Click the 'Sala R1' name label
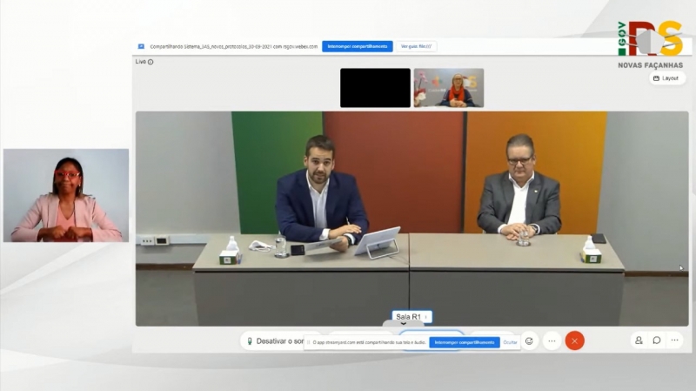Screen dimensions: 696x391 coord(408,317)
